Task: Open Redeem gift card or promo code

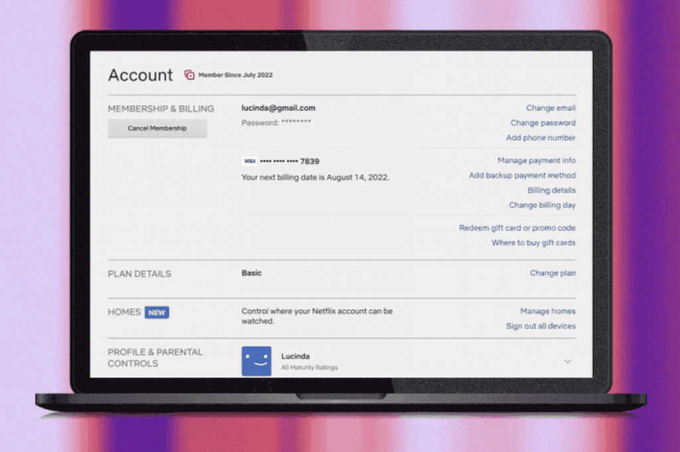Action: (x=517, y=228)
